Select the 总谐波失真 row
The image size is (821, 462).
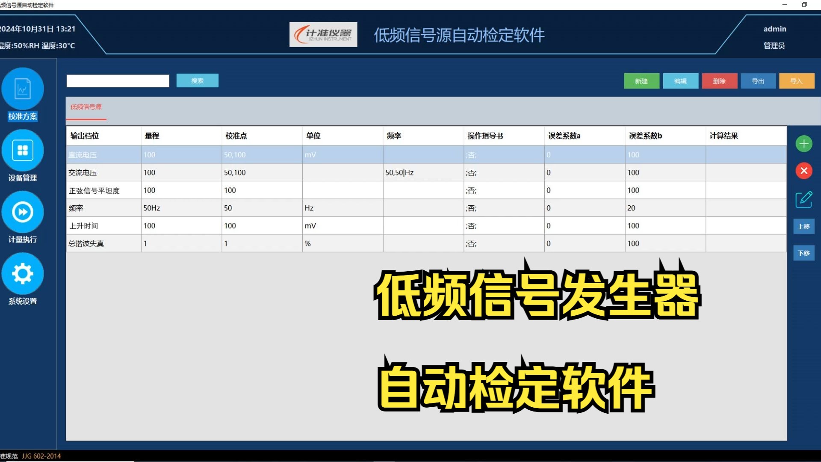coord(426,243)
